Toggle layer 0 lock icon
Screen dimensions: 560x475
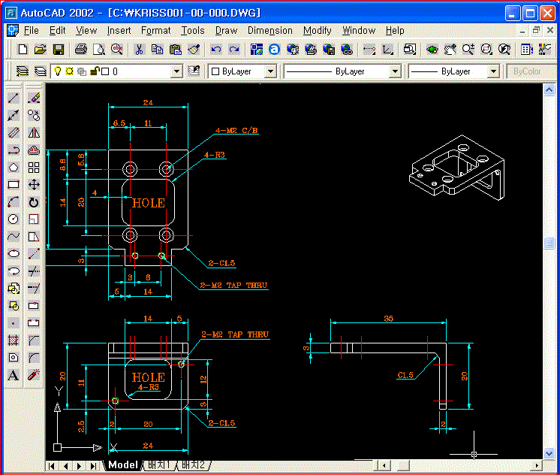[94, 71]
